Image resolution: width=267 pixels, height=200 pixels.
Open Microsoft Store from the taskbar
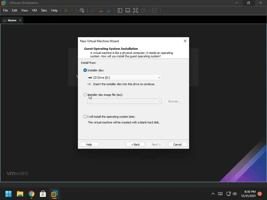tap(43, 194)
